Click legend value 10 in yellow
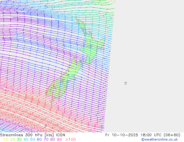 tap(6, 139)
